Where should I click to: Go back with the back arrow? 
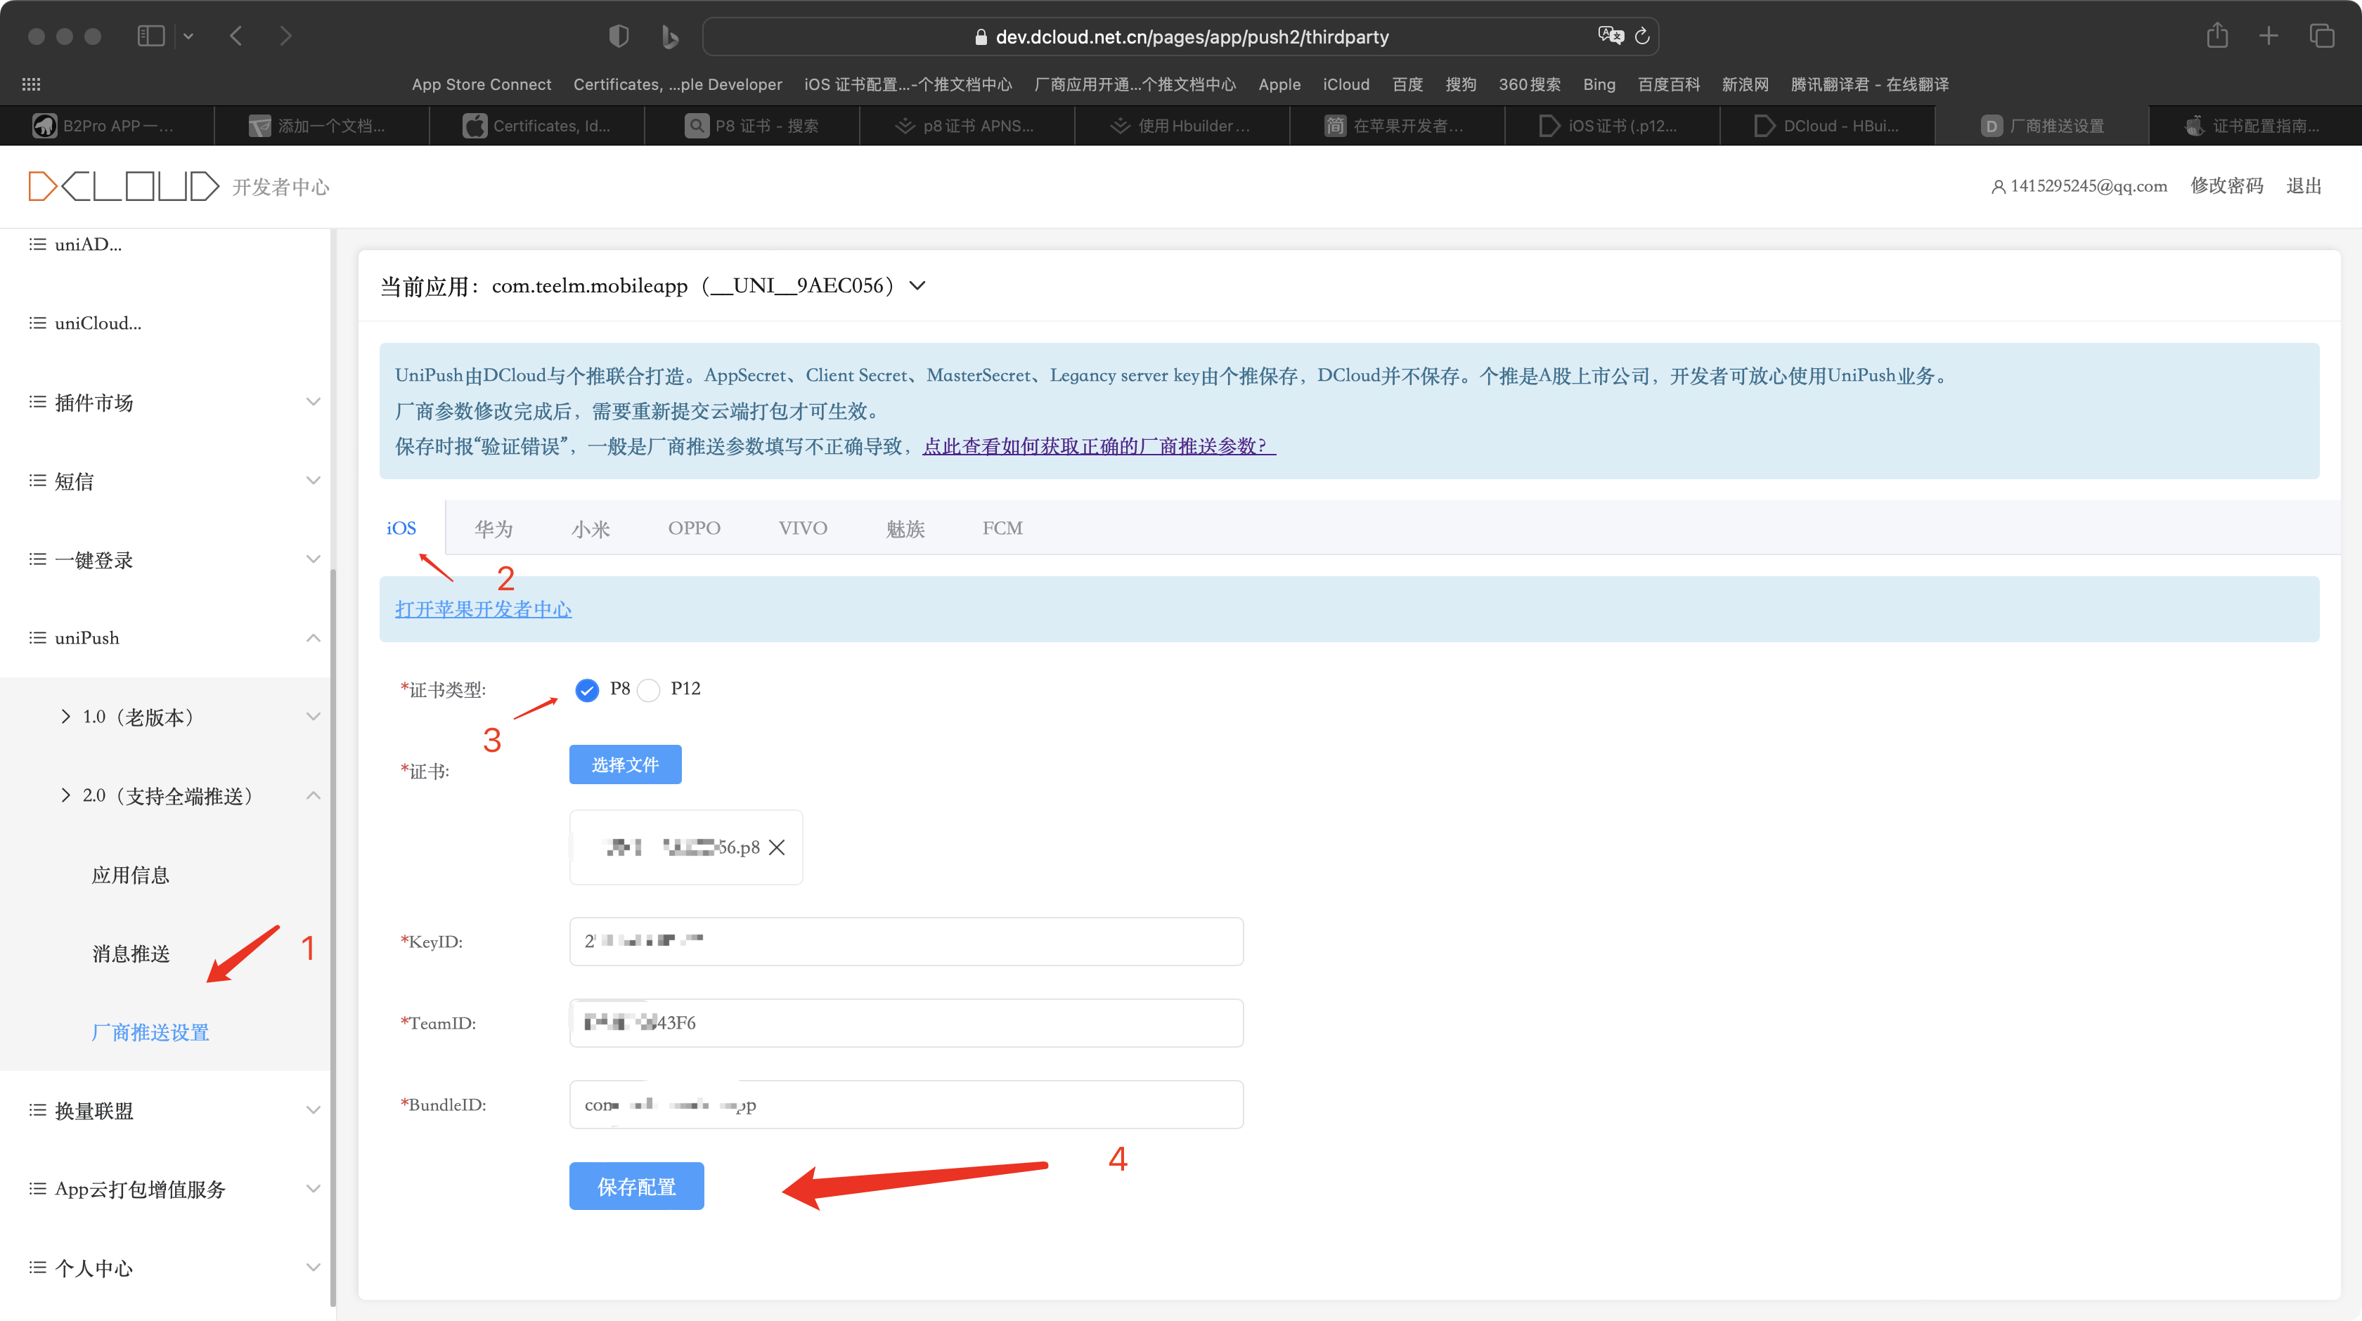click(235, 36)
